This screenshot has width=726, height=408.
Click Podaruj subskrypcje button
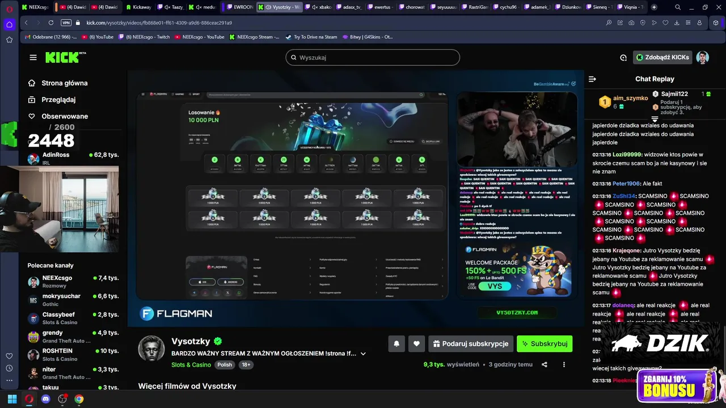471,343
